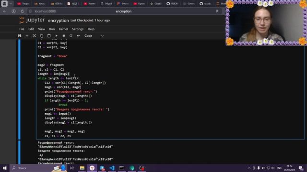The height and width of the screenshot is (172, 307).
Task: Click the break statement in code
Action: 63,105
